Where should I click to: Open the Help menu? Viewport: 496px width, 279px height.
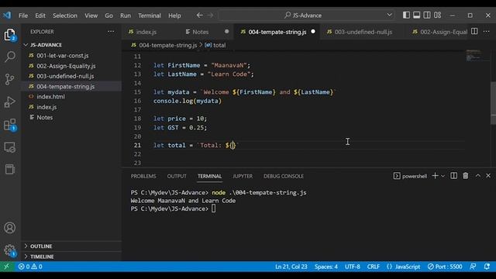point(174,15)
